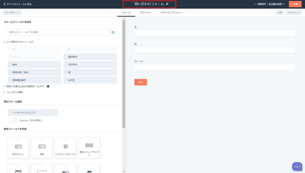Click the GDPR info icon
This screenshot has height=173, width=305.
[48, 86]
